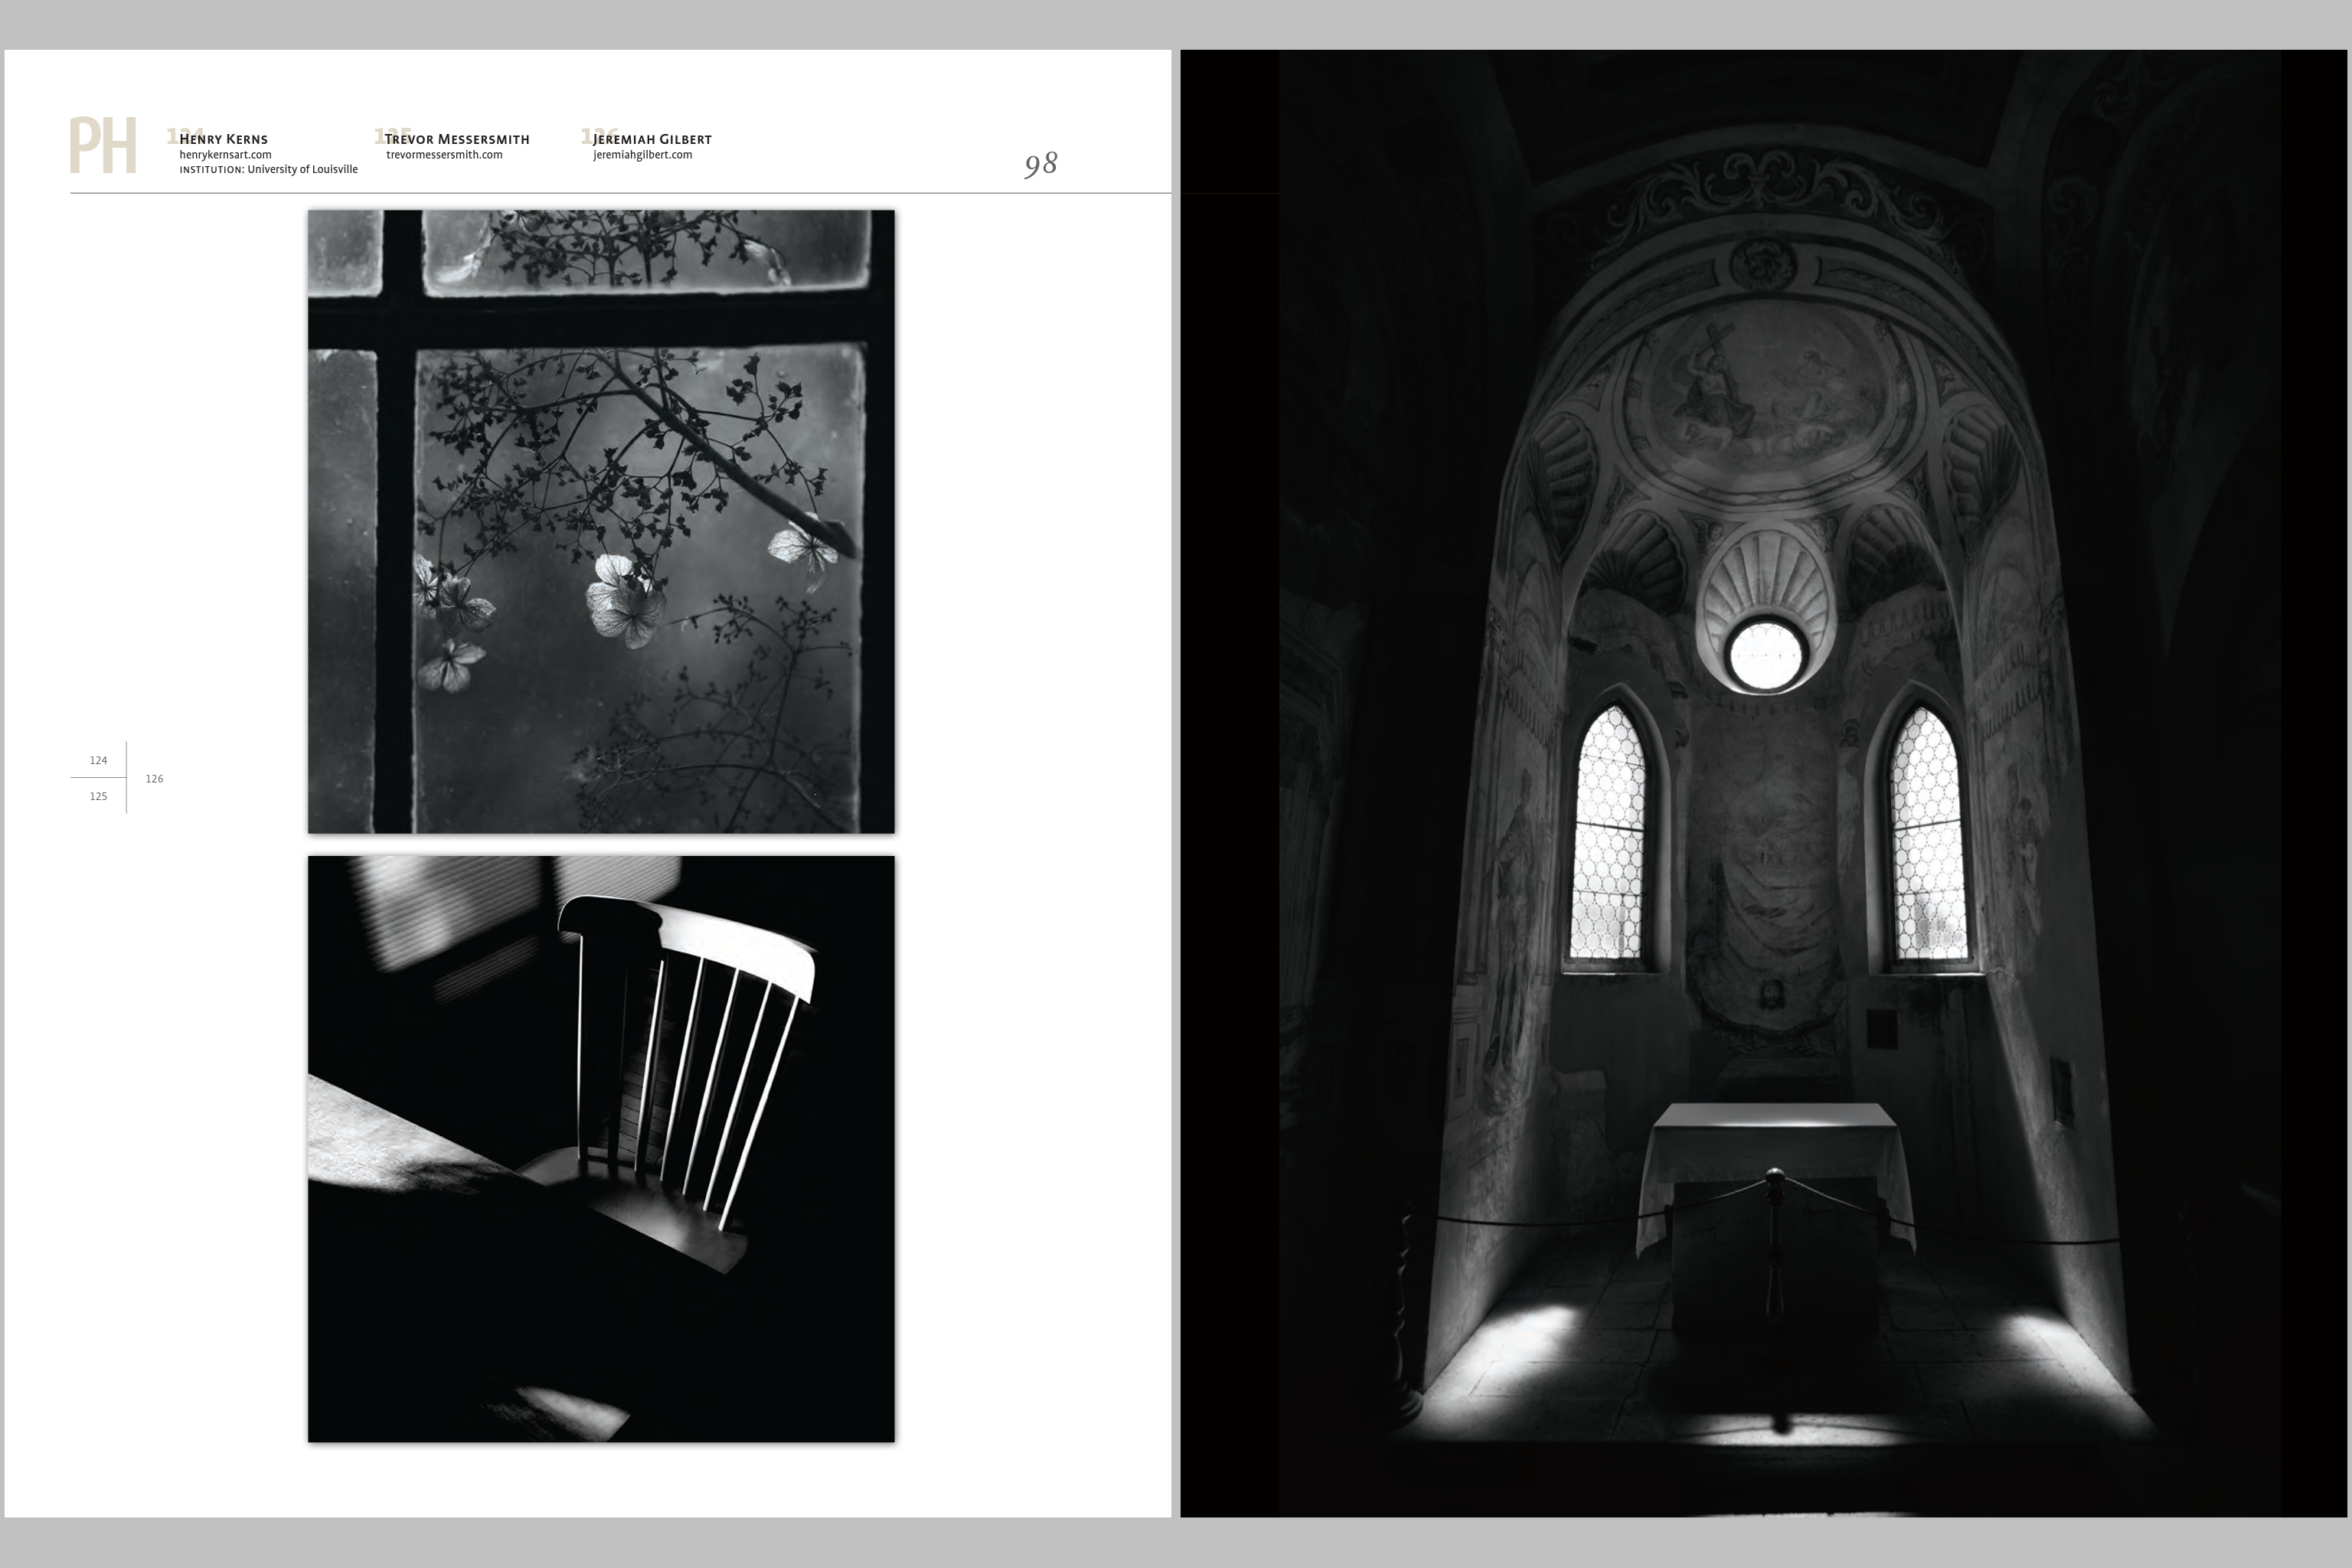The image size is (2352, 1568).
Task: Click layout key number 125
Action: [x=98, y=797]
